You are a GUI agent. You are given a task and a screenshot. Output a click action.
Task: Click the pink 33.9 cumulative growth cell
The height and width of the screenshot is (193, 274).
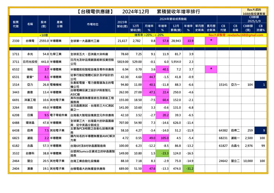point(188,41)
